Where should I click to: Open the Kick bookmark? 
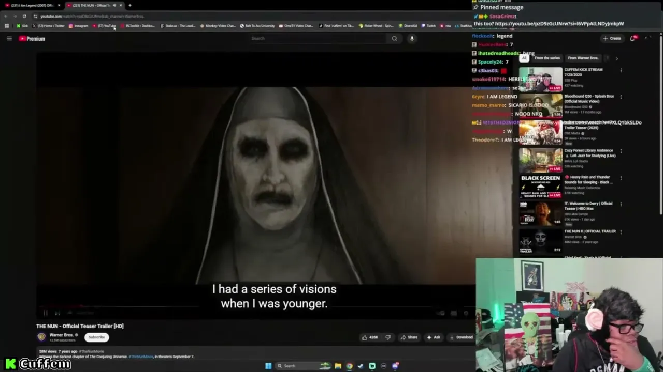(x=22, y=26)
